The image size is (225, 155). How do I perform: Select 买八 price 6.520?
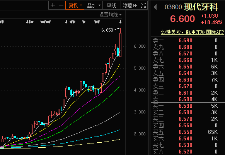coord(186,152)
